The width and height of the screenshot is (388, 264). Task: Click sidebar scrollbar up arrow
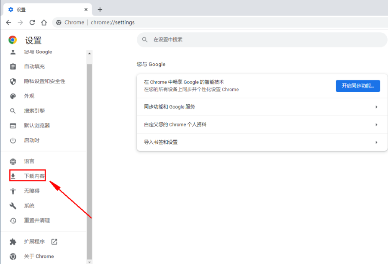89,54
